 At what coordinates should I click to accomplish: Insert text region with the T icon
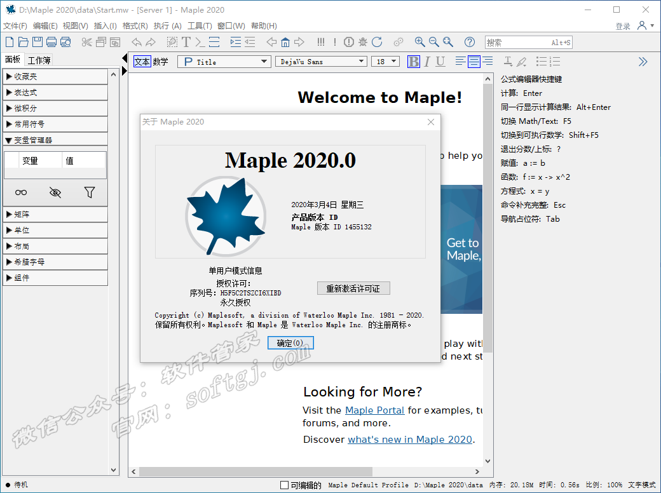pos(186,42)
